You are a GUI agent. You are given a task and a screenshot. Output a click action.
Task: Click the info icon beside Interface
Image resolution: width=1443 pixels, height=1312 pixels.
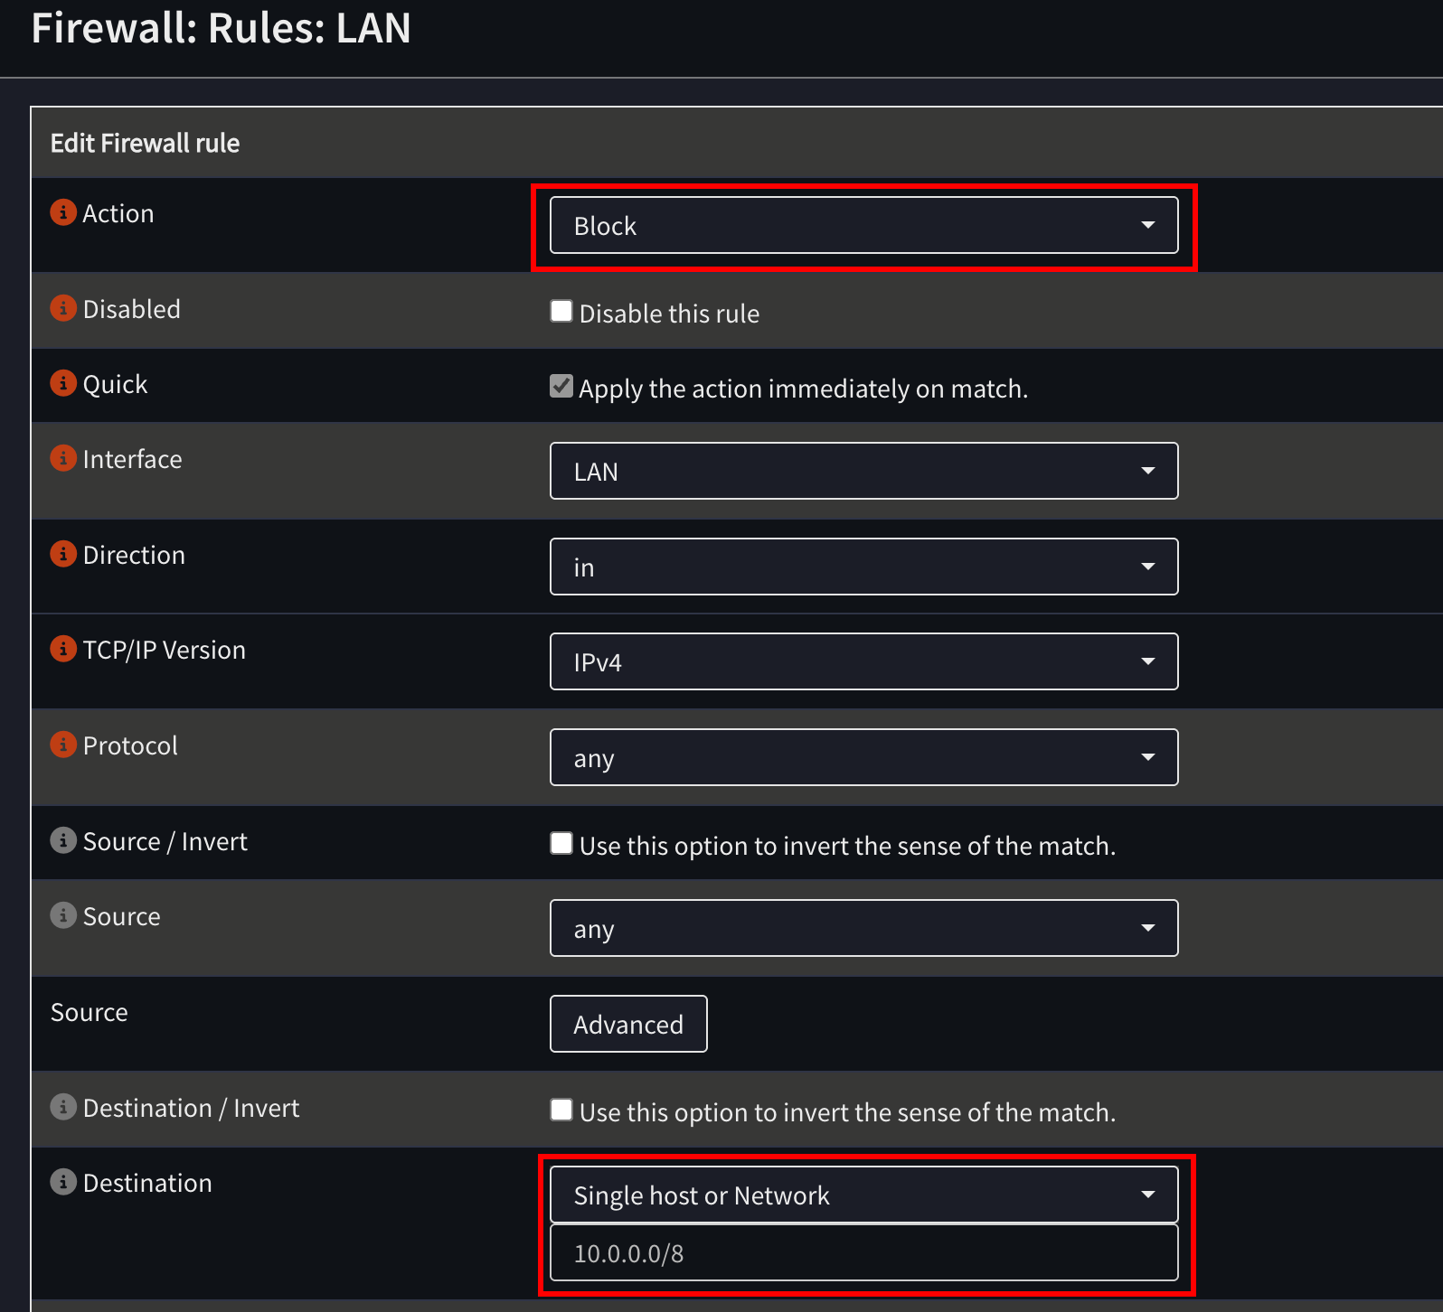pos(63,458)
